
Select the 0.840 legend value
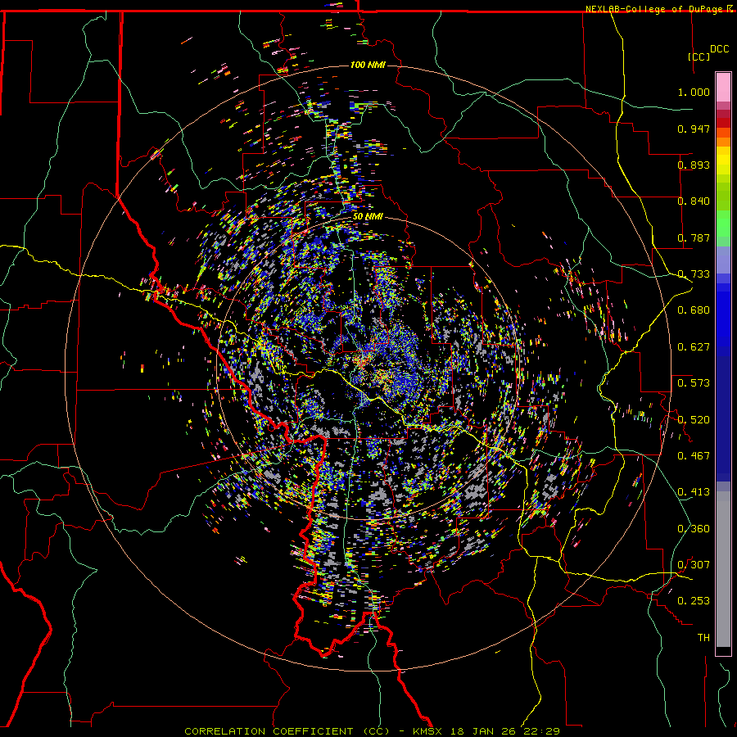click(x=694, y=201)
